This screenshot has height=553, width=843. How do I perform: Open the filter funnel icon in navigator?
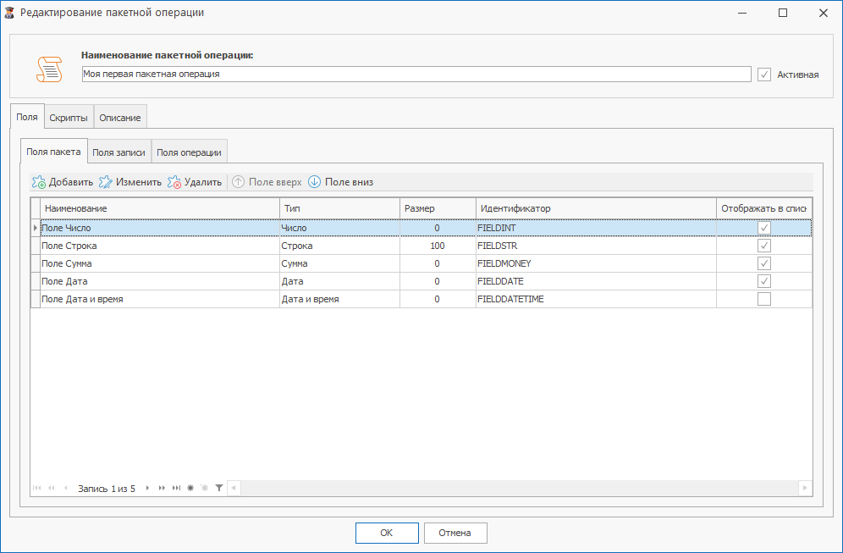219,488
